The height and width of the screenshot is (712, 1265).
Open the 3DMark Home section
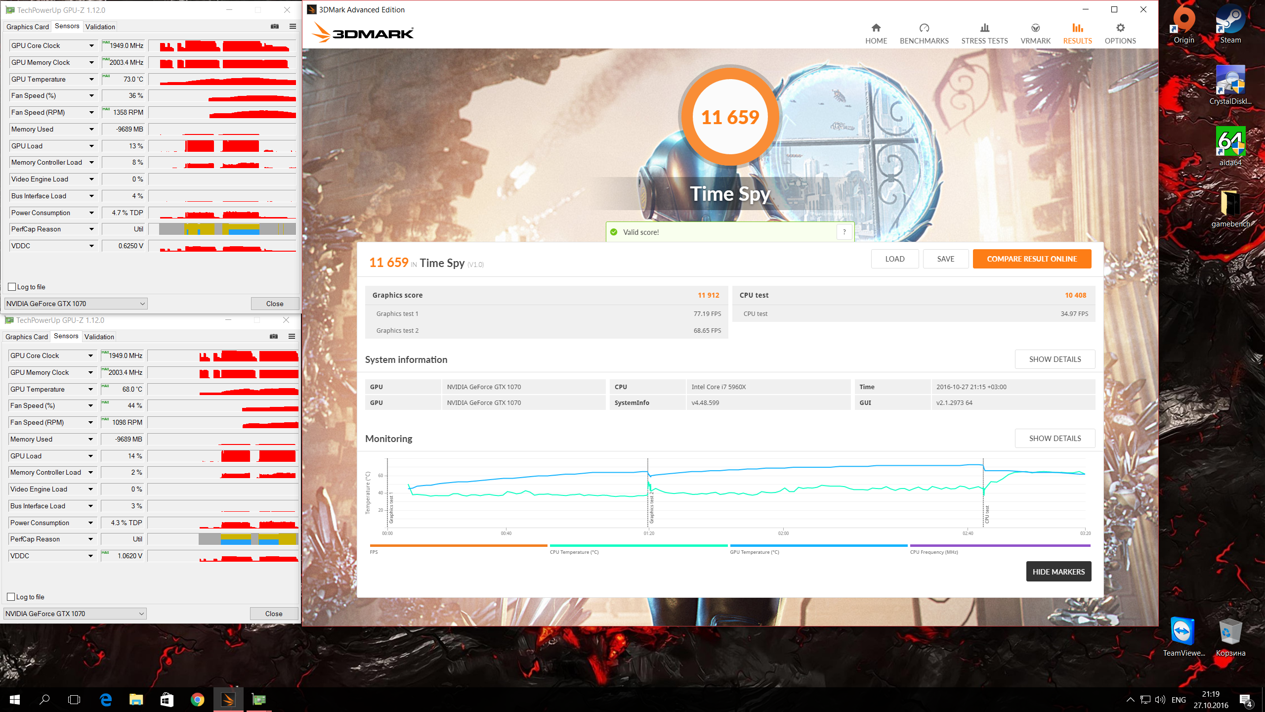(x=876, y=33)
